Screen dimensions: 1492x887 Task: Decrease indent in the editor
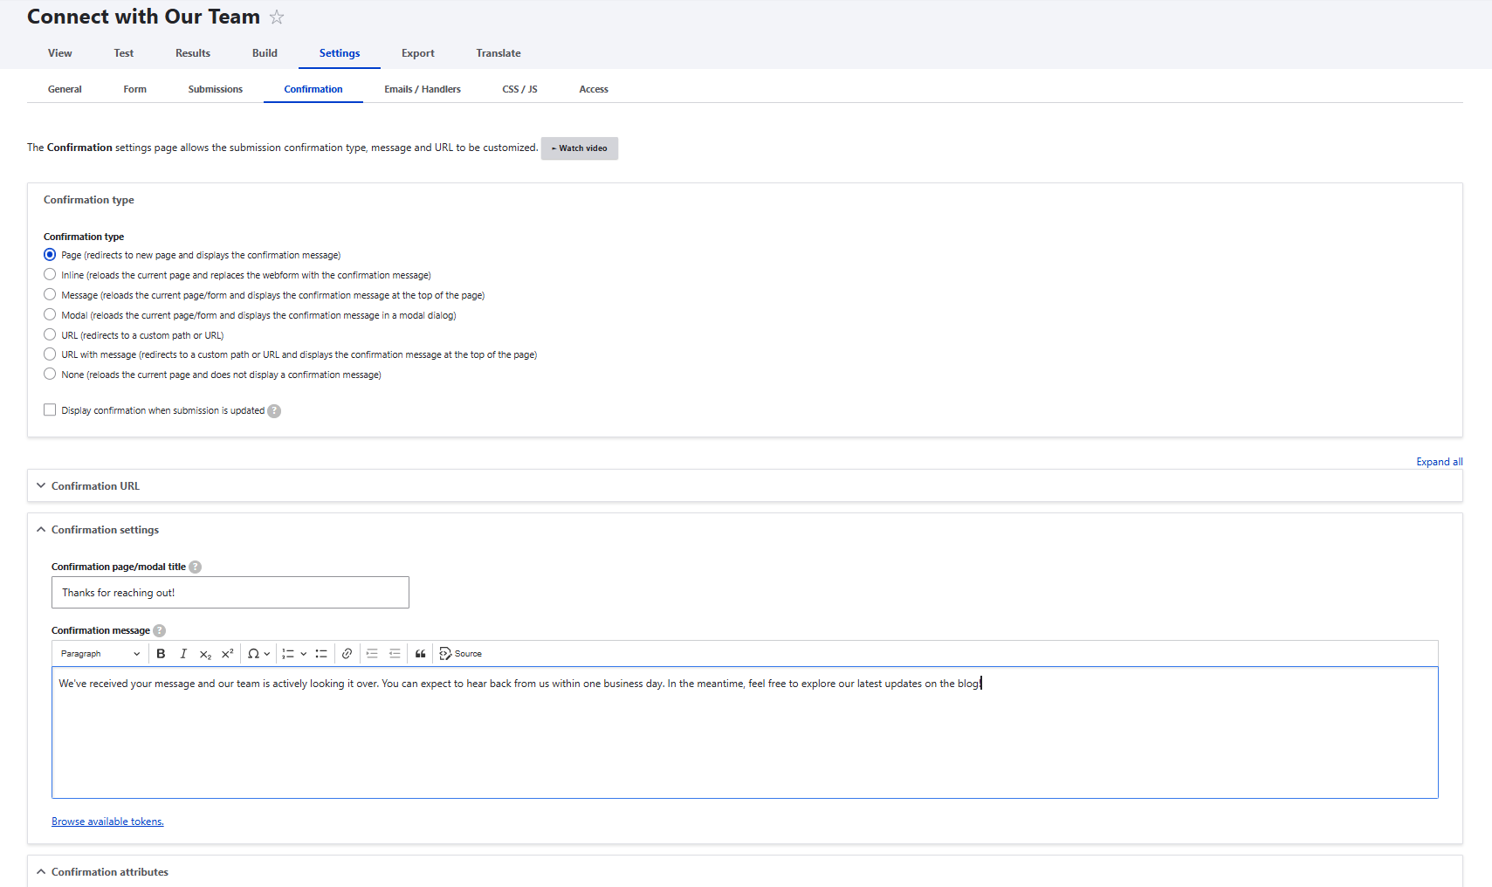click(x=395, y=653)
